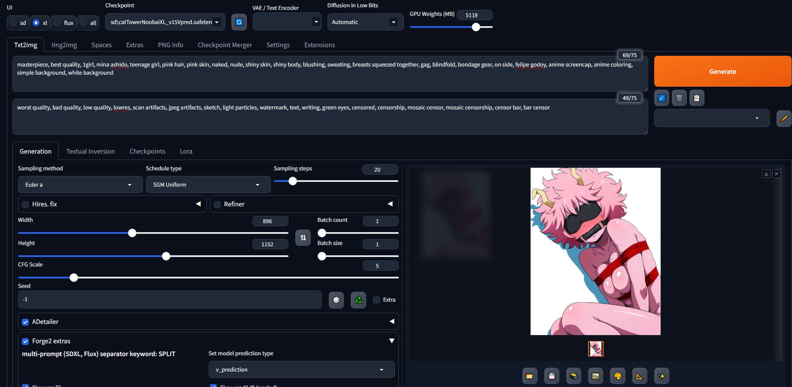Click the sparkle upscale icon
Image resolution: width=792 pixels, height=387 pixels.
(662, 376)
